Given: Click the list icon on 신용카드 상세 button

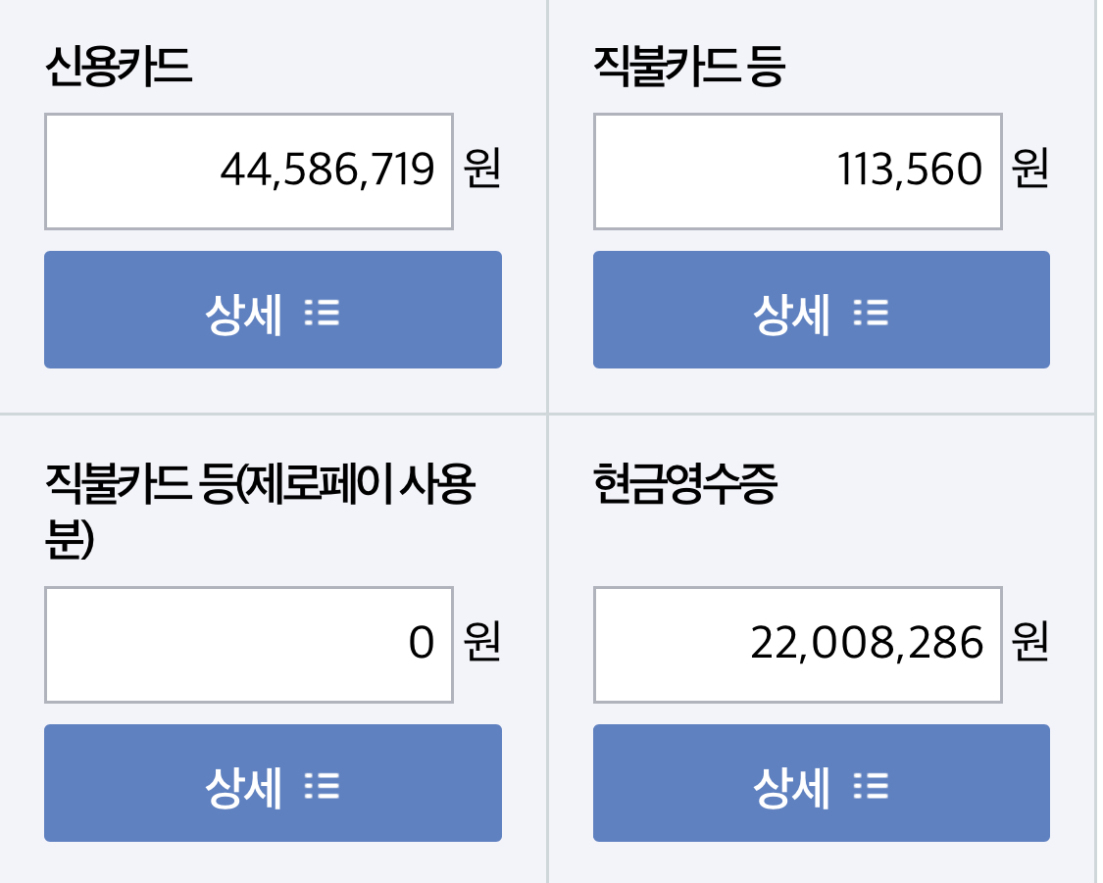Looking at the screenshot, I should coord(322,314).
